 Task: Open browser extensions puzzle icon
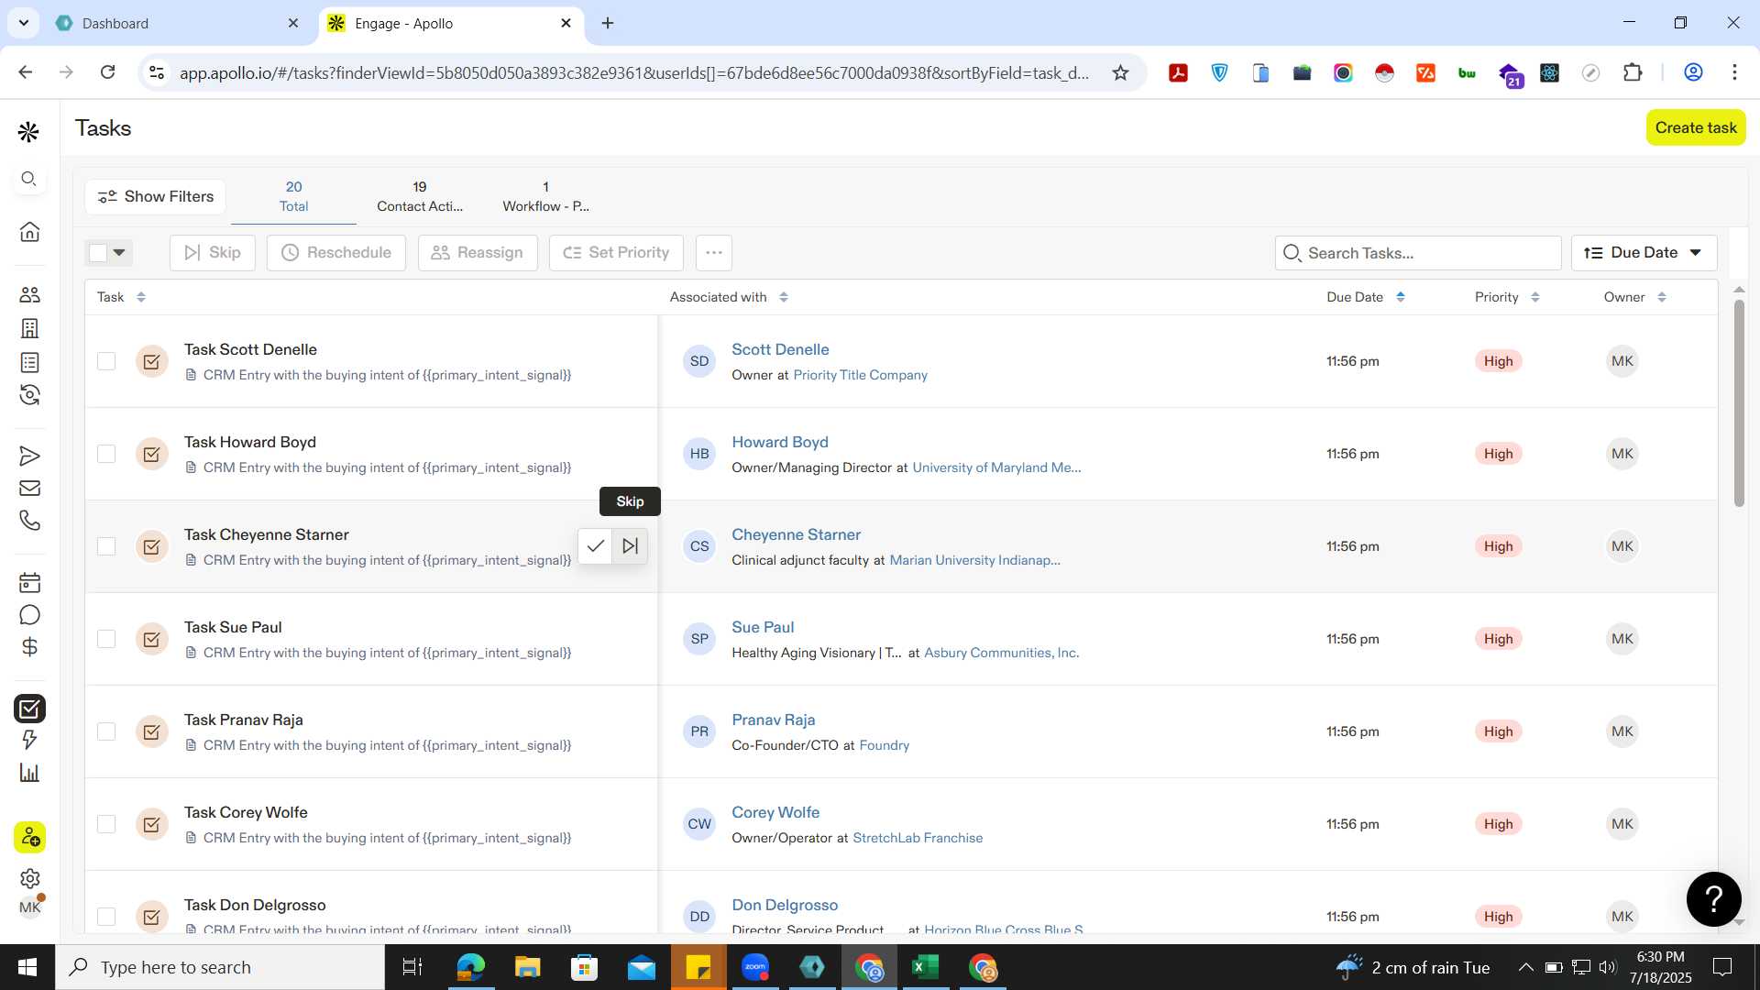(x=1633, y=72)
